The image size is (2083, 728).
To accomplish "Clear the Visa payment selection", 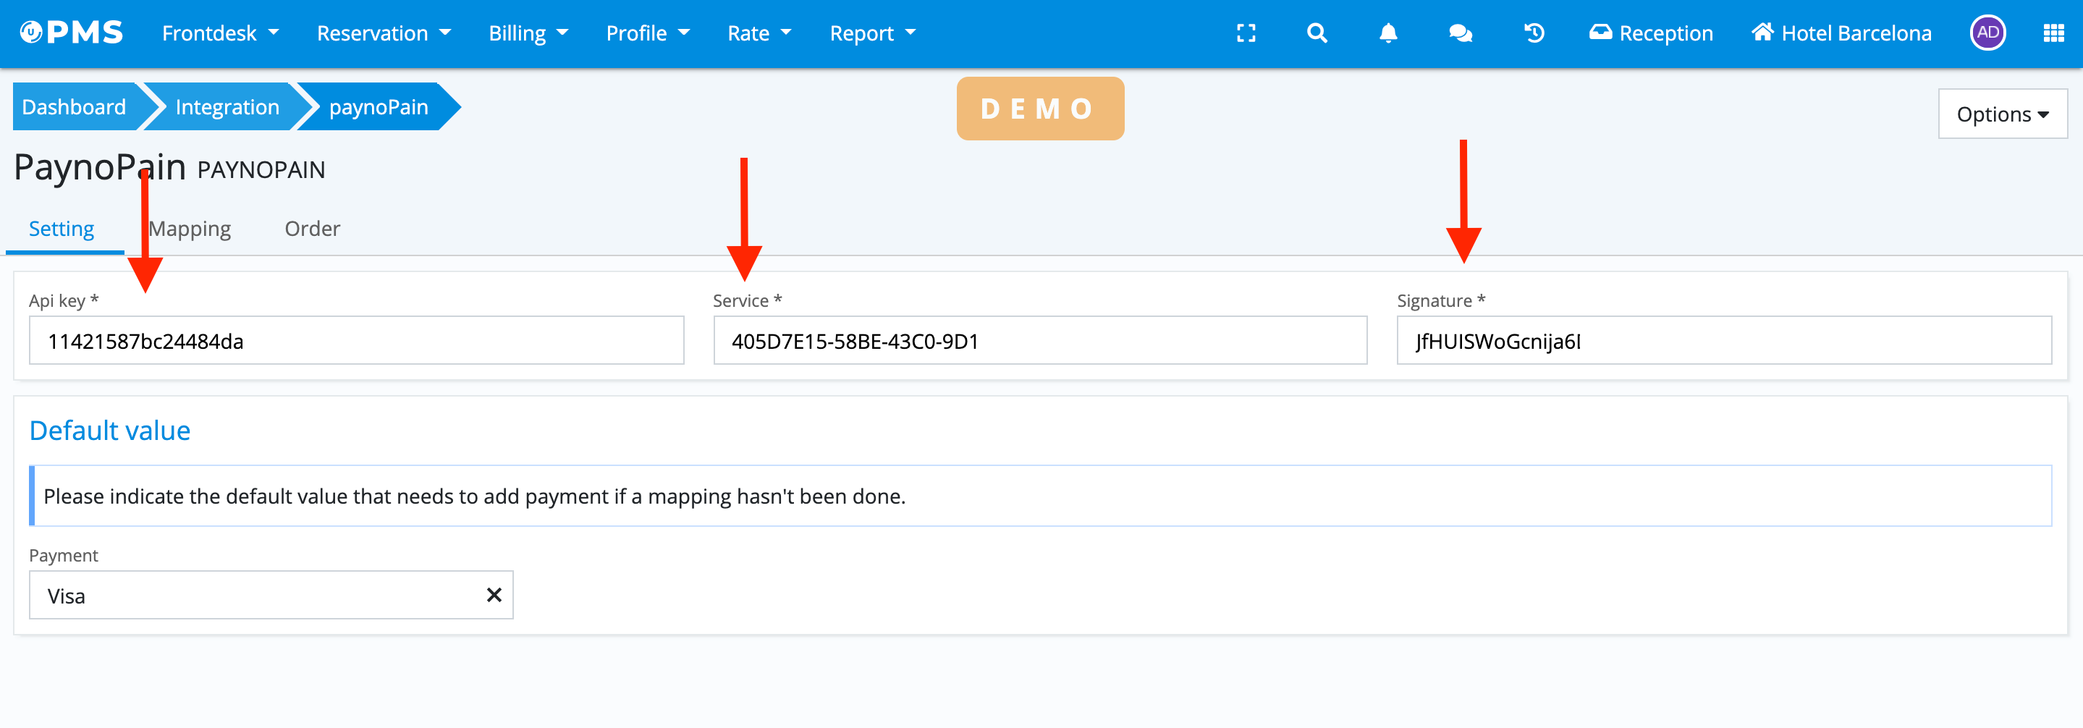I will (494, 596).
